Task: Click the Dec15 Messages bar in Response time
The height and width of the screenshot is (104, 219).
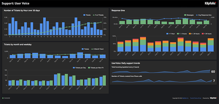Action: (185, 21)
